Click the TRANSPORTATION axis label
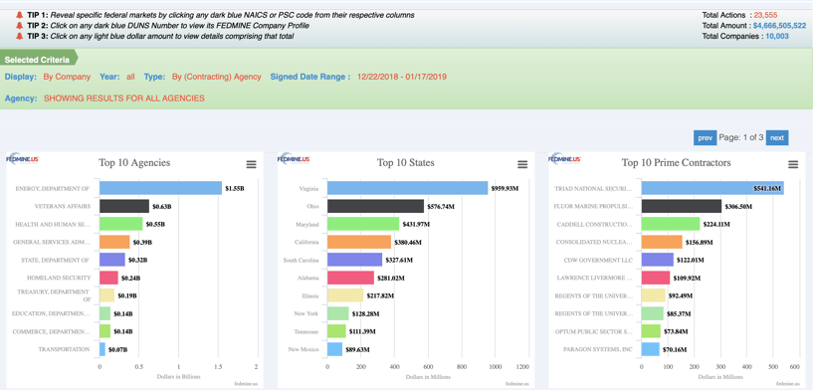The height and width of the screenshot is (390, 815). tap(64, 349)
